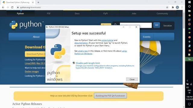Image resolution: width=193 pixels, height=108 pixels.
Task: Open File Explorer from the taskbar
Action: (189, 11)
